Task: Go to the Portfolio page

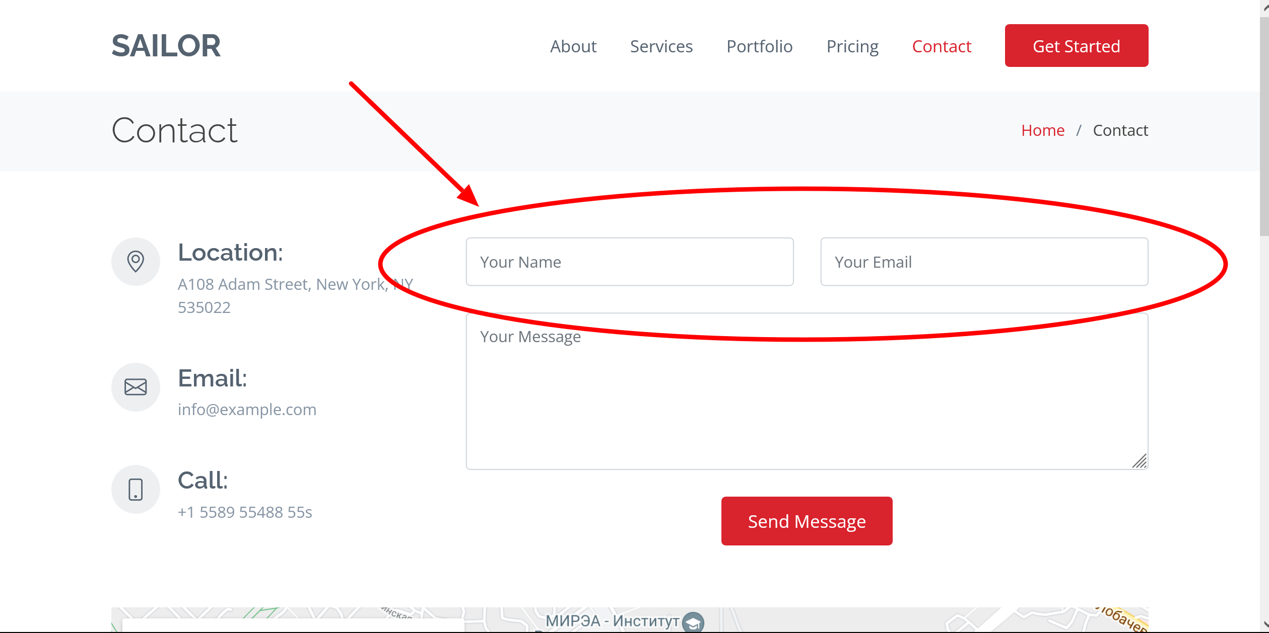Action: coord(759,46)
